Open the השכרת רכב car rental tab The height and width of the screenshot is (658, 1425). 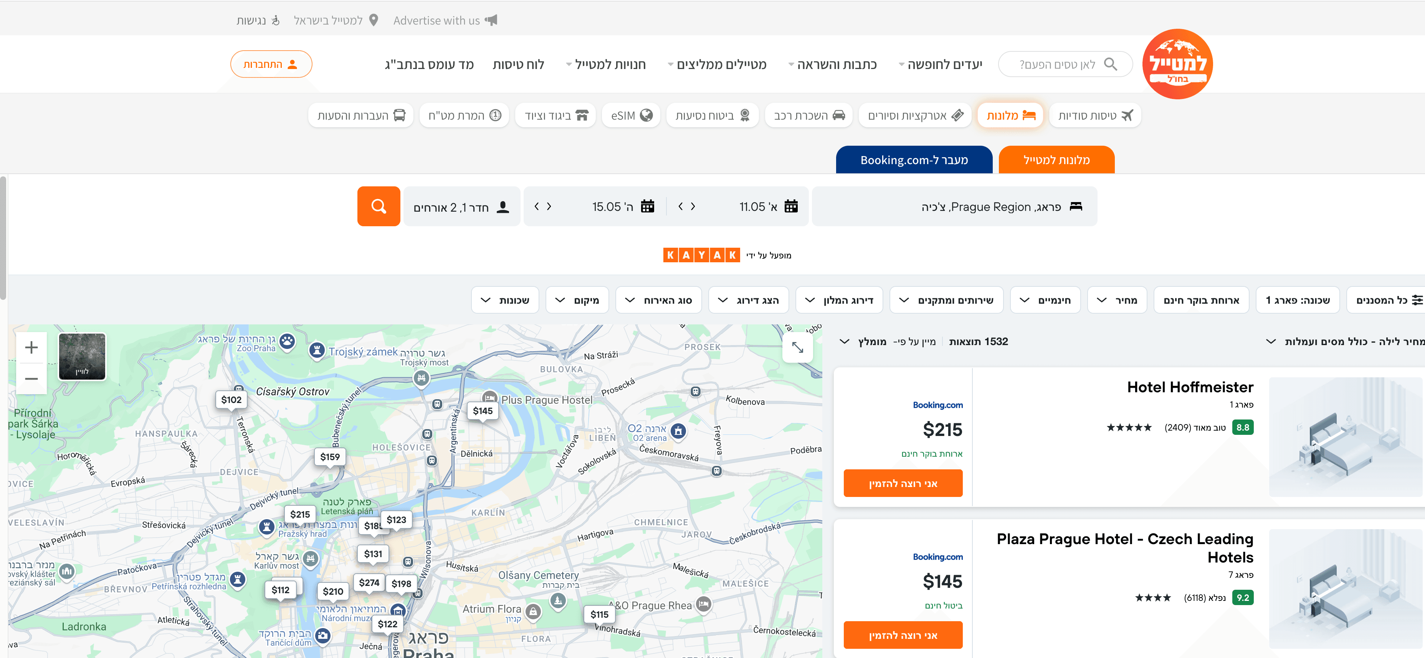point(809,115)
